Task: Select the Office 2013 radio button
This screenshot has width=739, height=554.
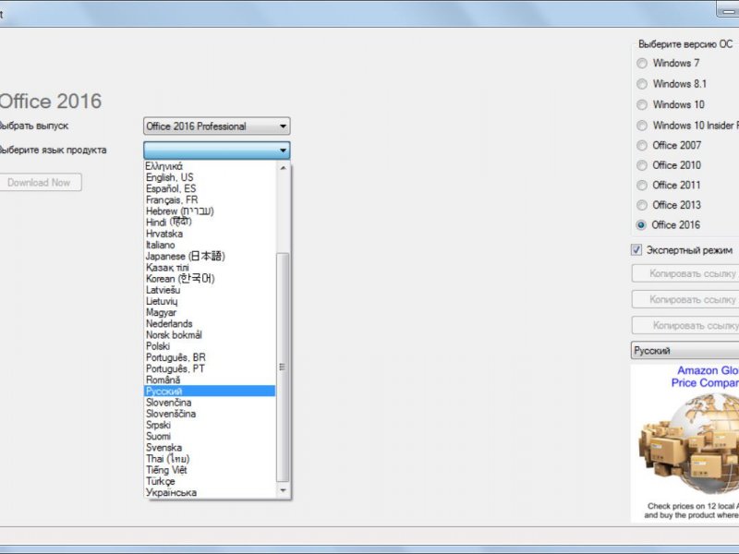Action: (641, 205)
